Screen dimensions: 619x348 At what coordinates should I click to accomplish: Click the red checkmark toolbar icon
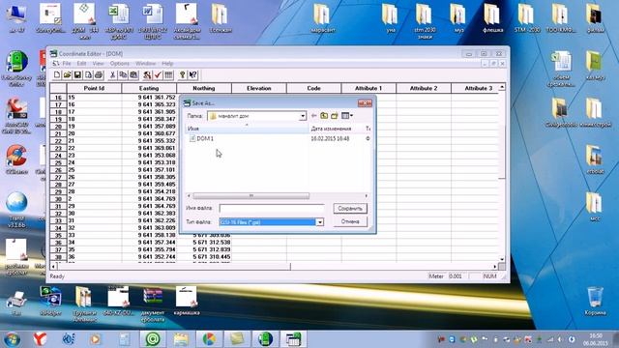pos(158,75)
